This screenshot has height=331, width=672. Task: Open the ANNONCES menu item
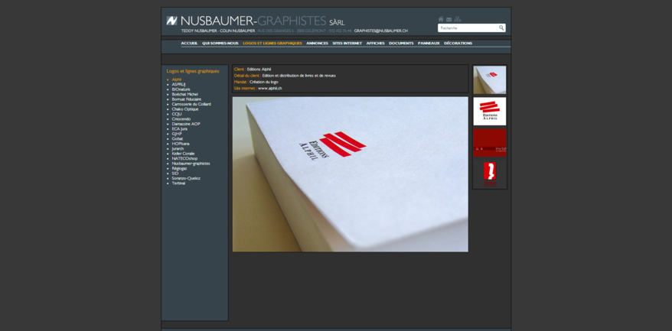pos(317,44)
